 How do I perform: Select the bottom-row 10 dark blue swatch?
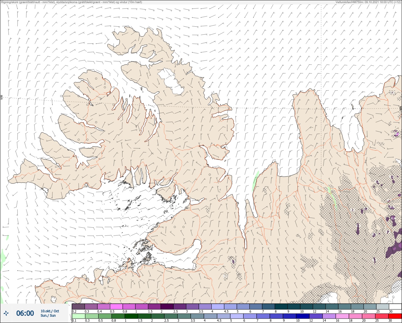pos(302,316)
